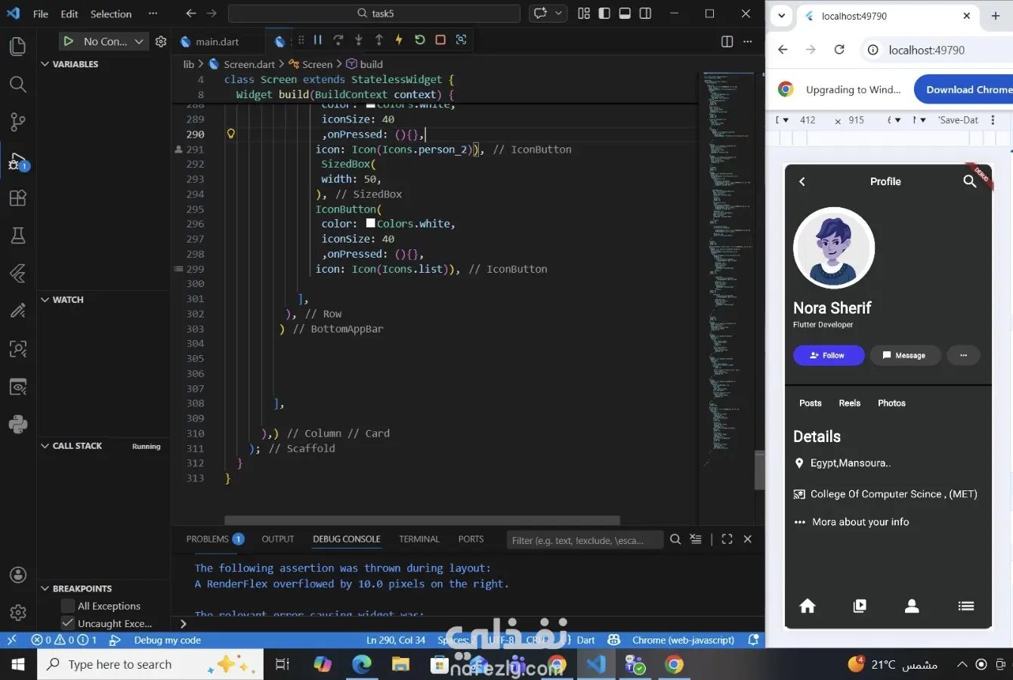Open the Accounts menu icon
1013x680 pixels.
coord(18,575)
